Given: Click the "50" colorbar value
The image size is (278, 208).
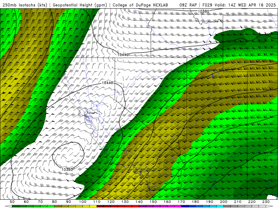Looking at the screenshot, I should (x=12, y=202).
